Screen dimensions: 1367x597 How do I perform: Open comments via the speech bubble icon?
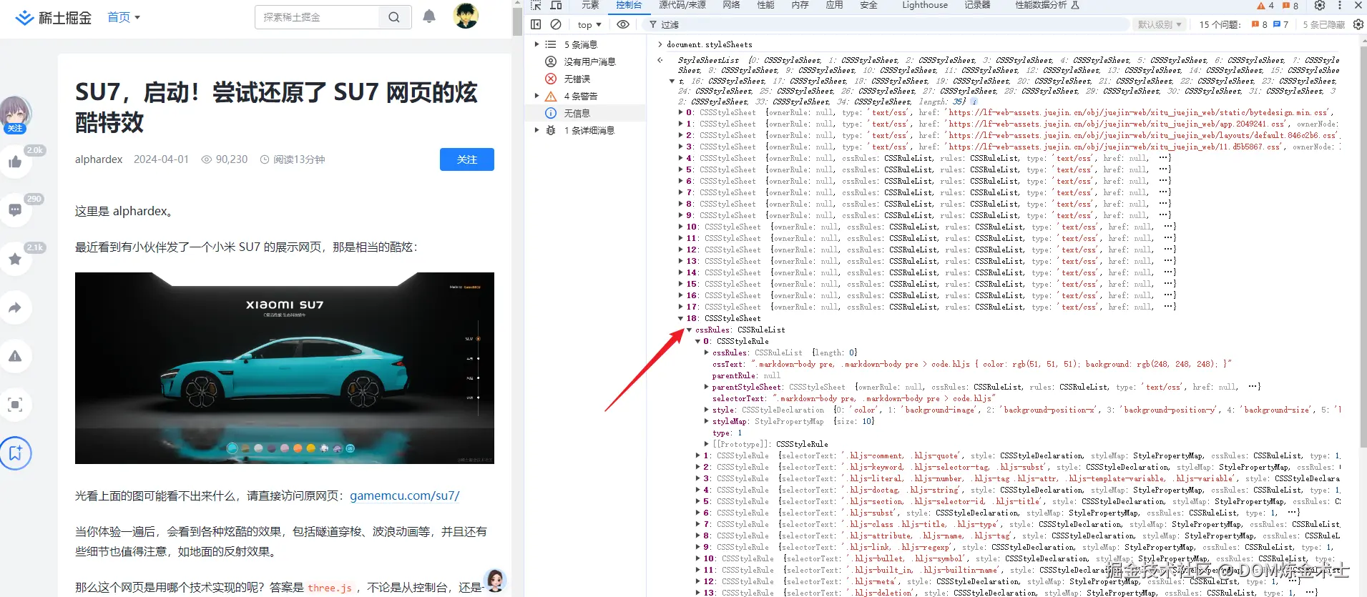15,210
